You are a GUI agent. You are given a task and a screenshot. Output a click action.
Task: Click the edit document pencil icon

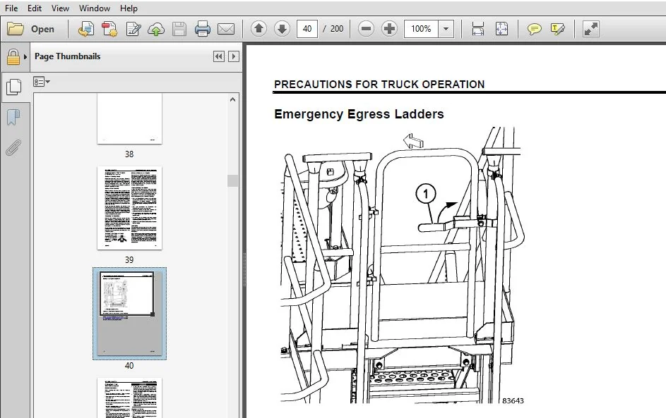click(x=133, y=29)
